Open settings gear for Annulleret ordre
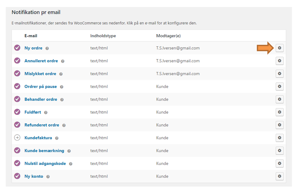Image resolution: width=298 pixels, height=192 pixels. click(x=279, y=61)
